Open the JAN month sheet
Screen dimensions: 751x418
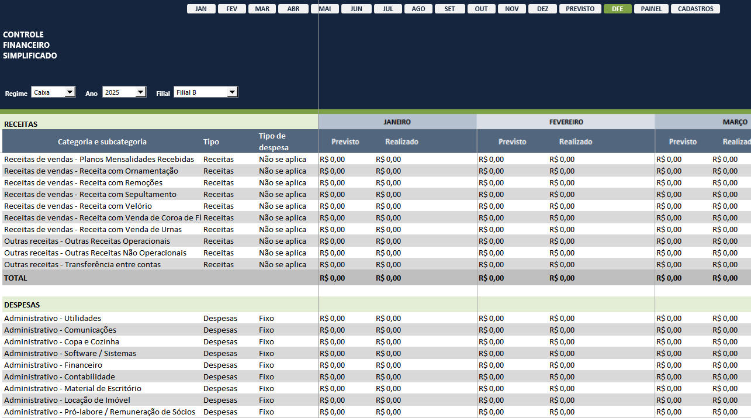click(201, 9)
